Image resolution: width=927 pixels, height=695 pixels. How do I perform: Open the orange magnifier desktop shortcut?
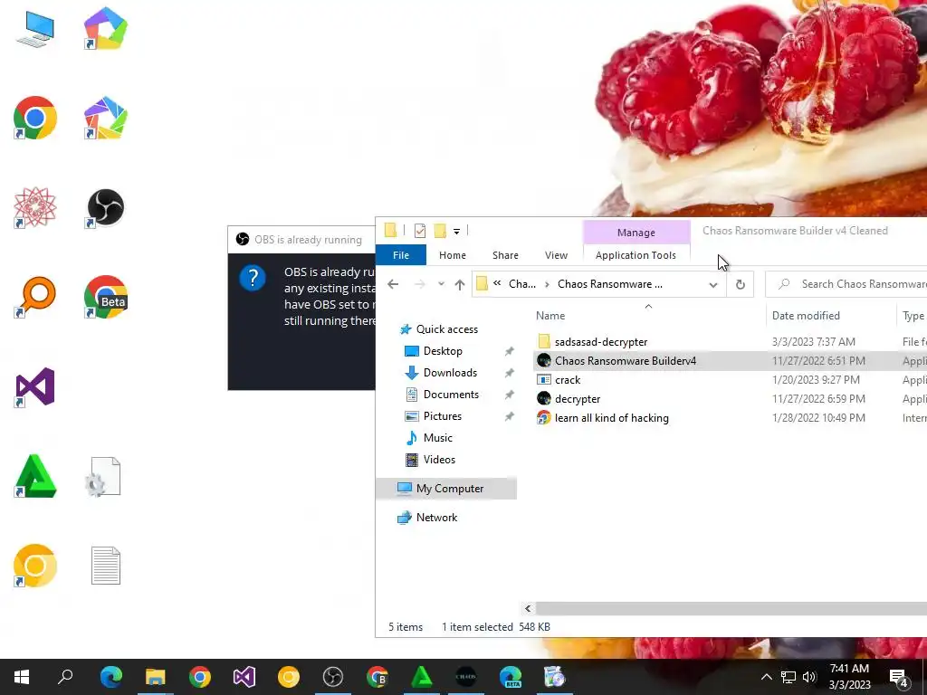pyautogui.click(x=35, y=297)
